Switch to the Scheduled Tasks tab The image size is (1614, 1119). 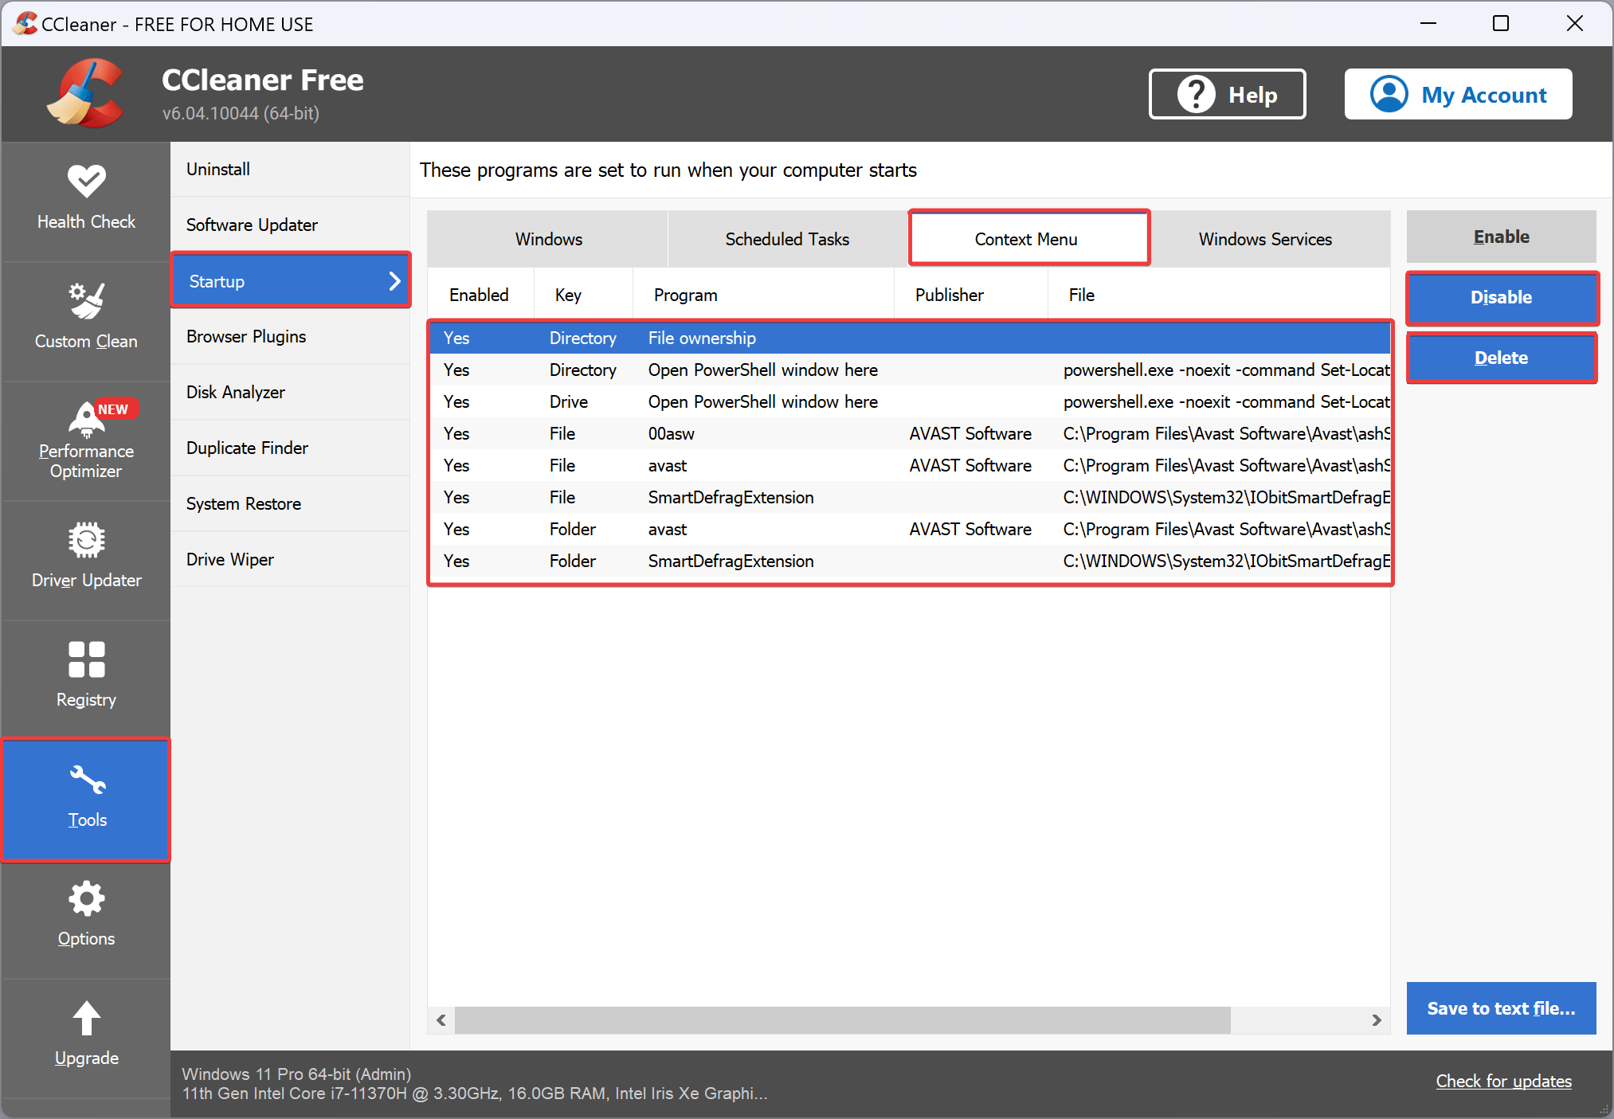787,239
